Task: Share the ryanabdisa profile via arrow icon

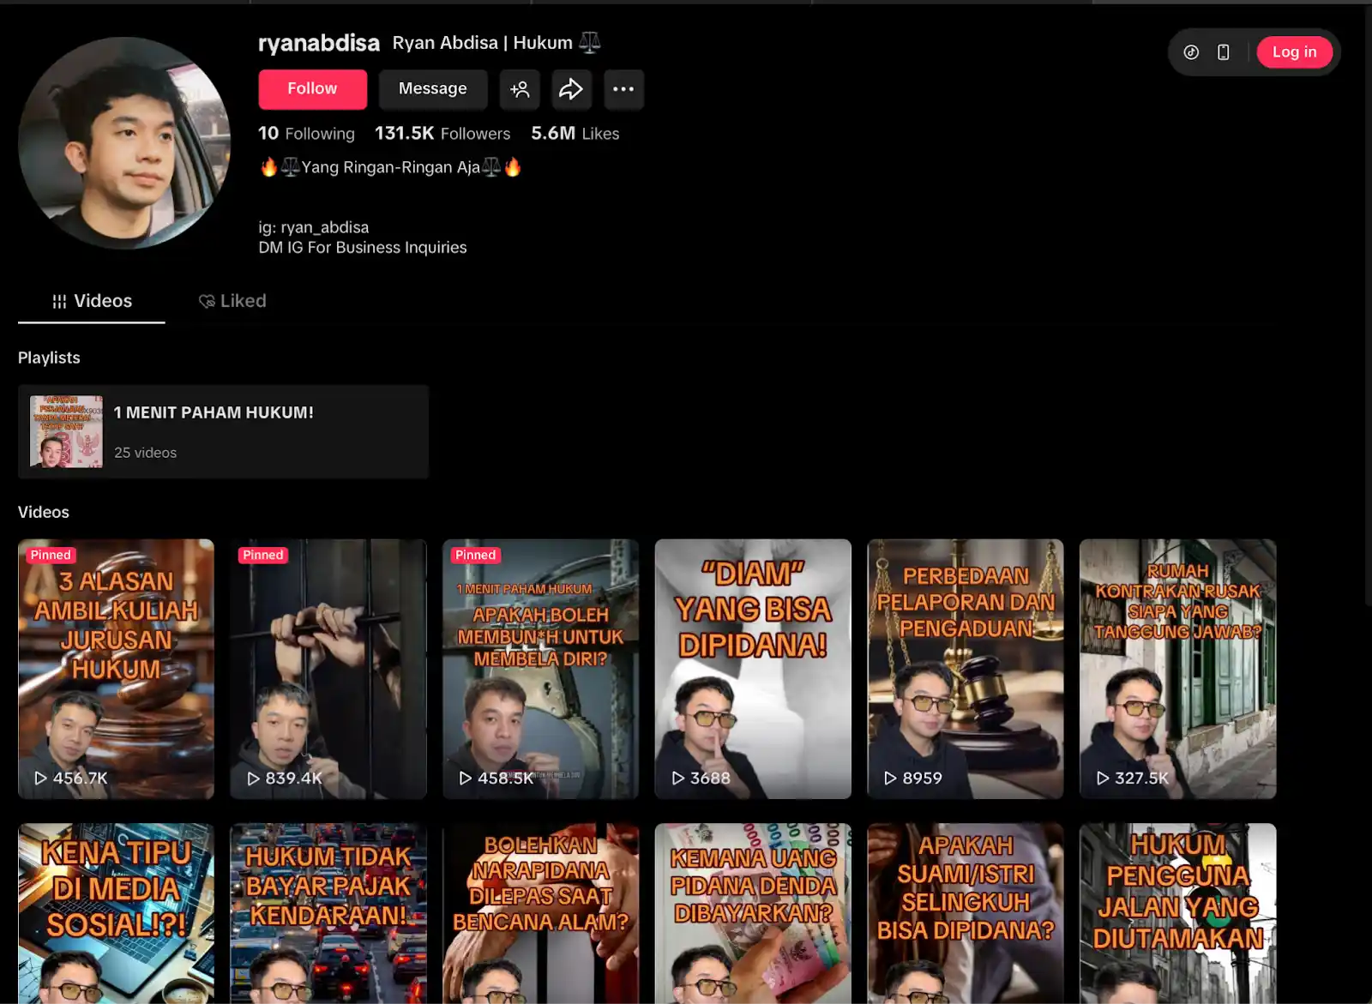Action: coord(571,89)
